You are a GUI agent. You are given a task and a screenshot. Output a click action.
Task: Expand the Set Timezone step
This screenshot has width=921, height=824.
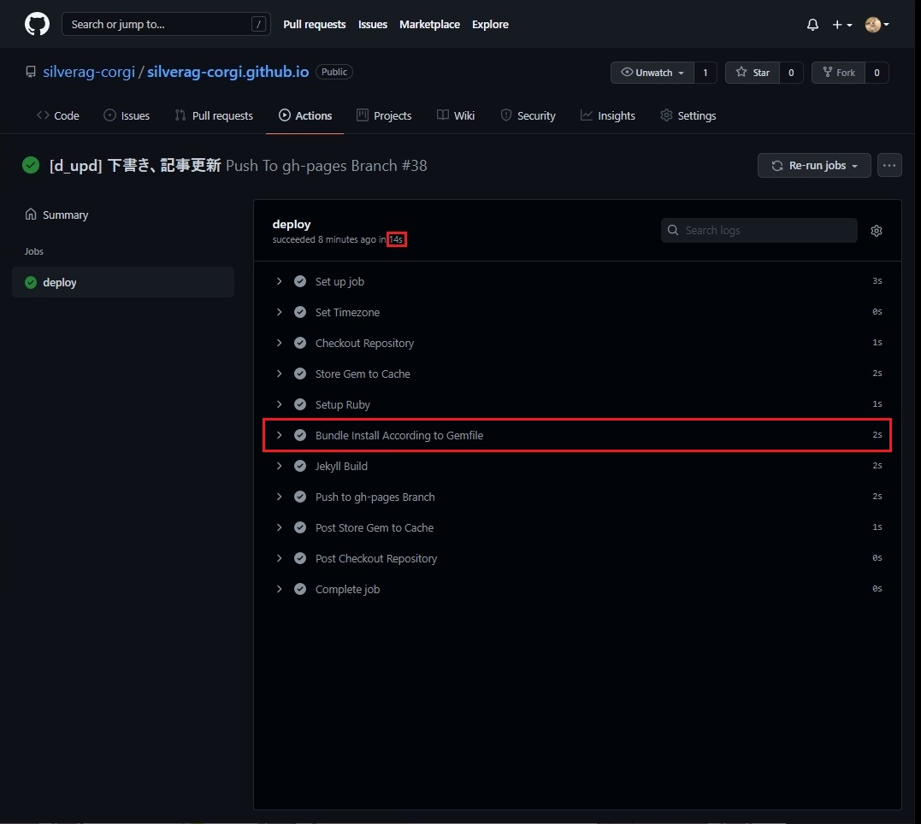pos(279,312)
